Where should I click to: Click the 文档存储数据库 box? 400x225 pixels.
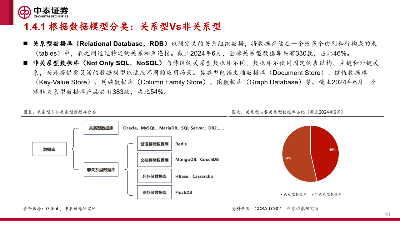154,160
